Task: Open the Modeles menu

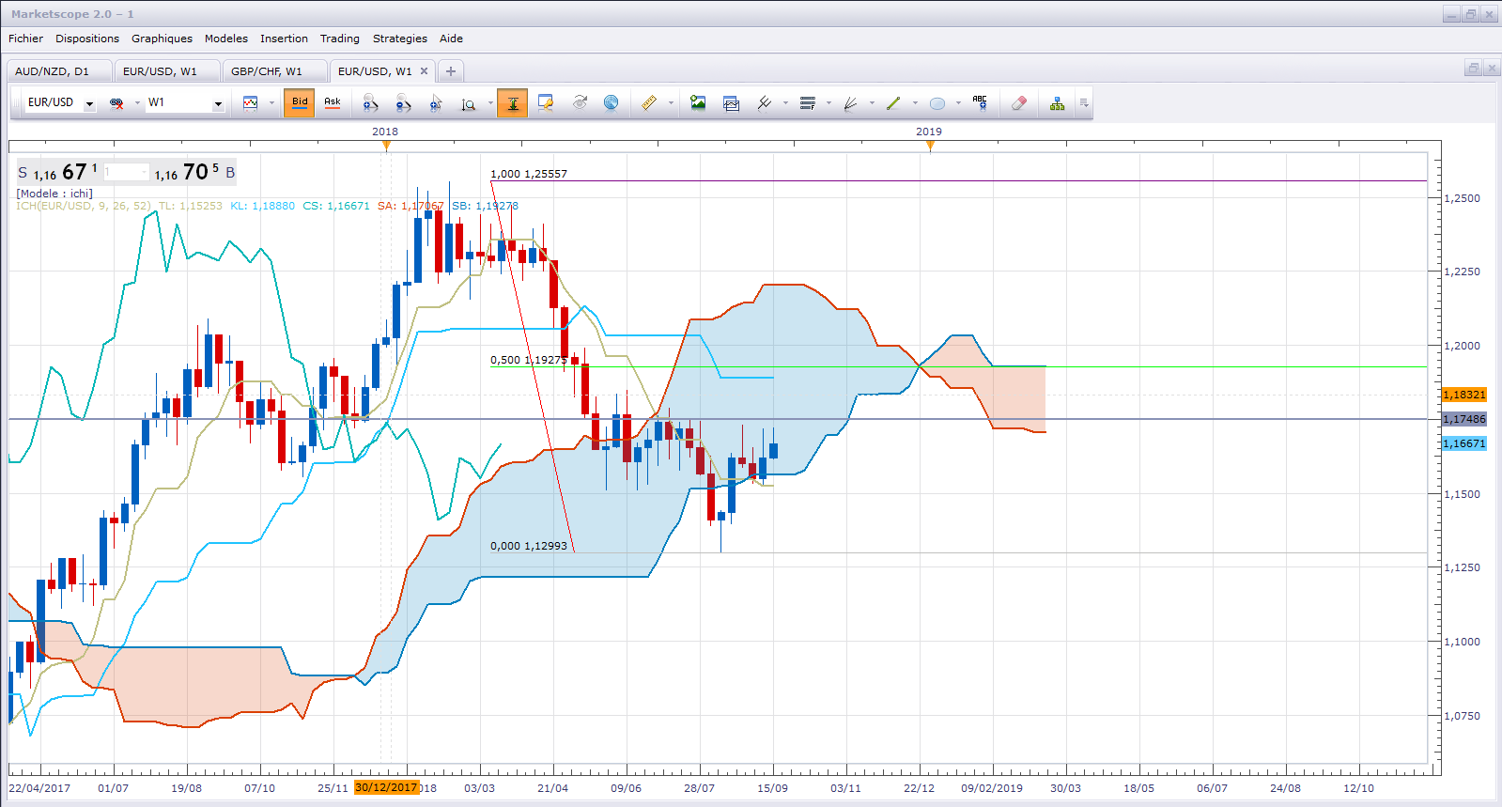Action: pos(226,39)
